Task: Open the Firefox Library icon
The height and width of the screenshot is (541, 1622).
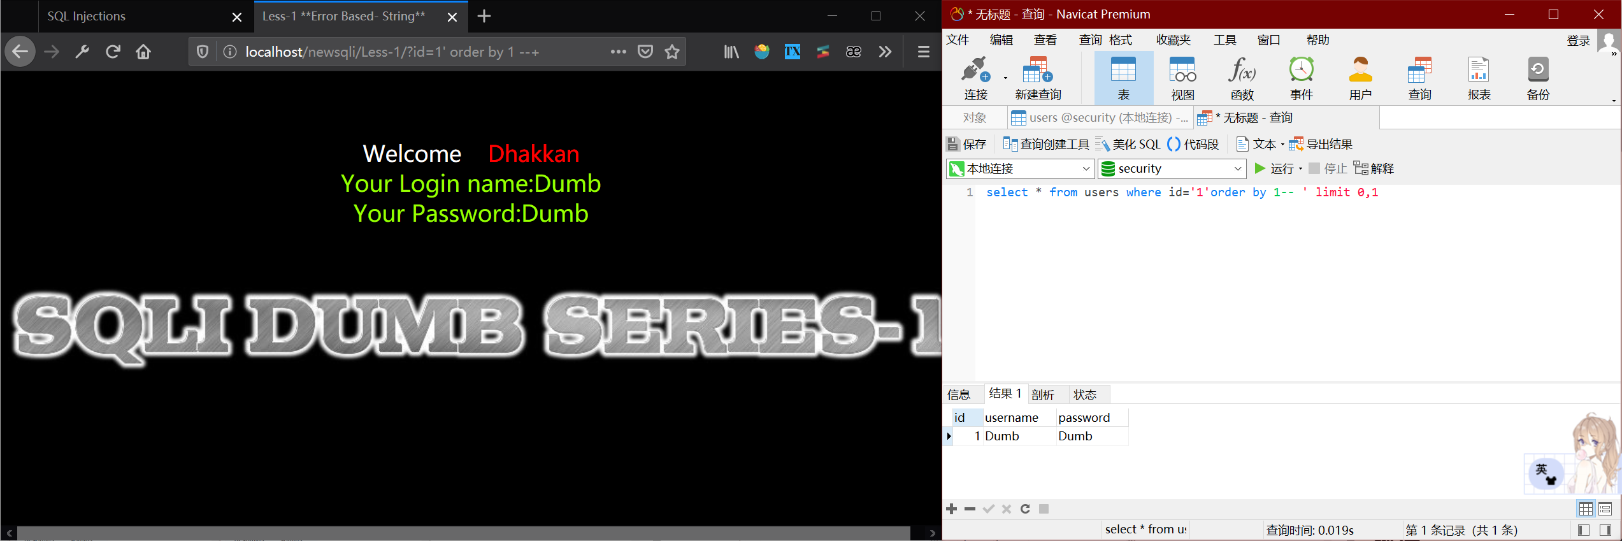Action: click(x=731, y=52)
